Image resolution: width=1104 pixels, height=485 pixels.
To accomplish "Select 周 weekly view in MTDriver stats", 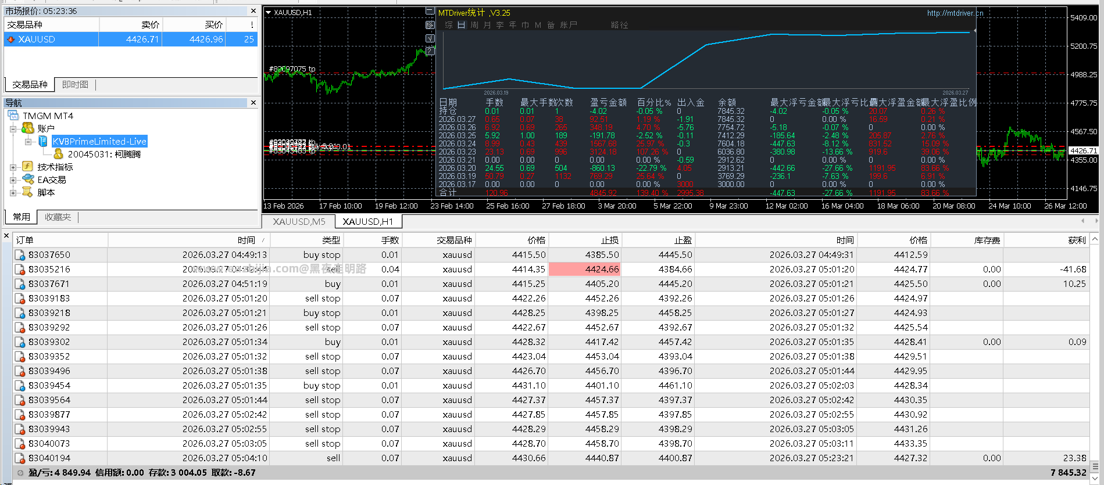I will tap(474, 25).
